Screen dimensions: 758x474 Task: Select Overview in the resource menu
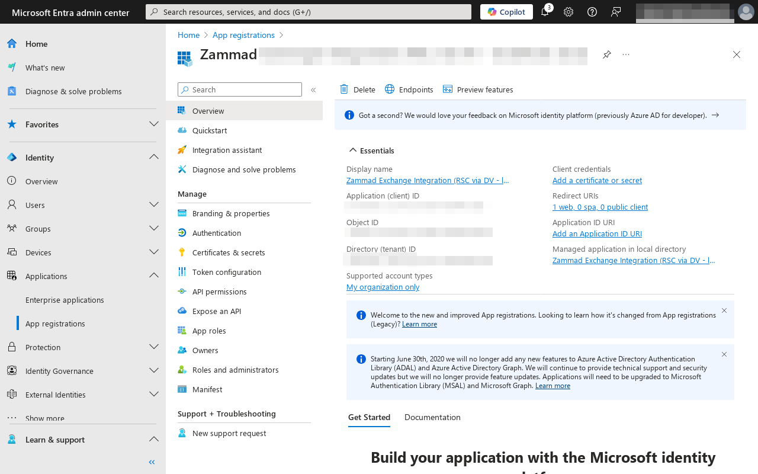244,111
